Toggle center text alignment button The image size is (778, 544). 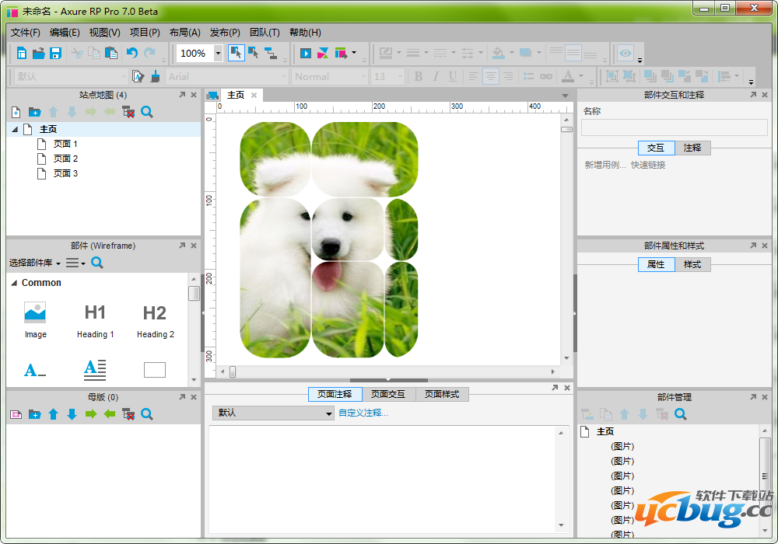point(490,76)
